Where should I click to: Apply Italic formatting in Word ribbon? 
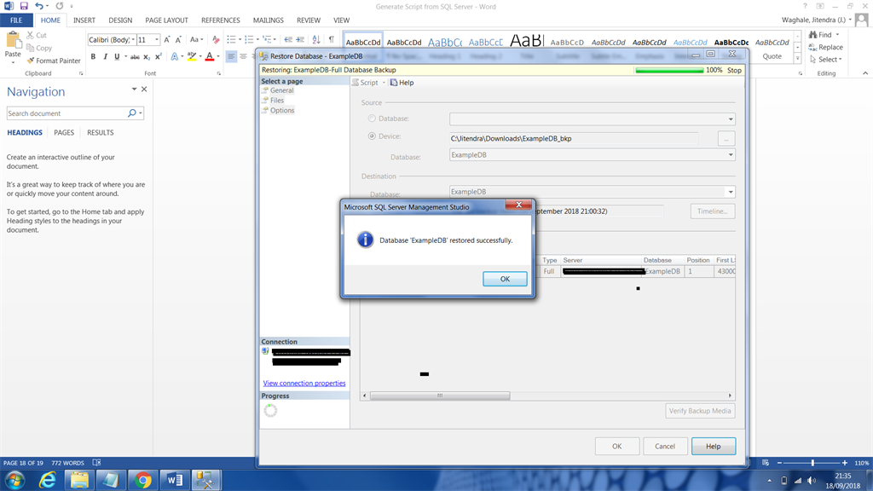tap(105, 57)
